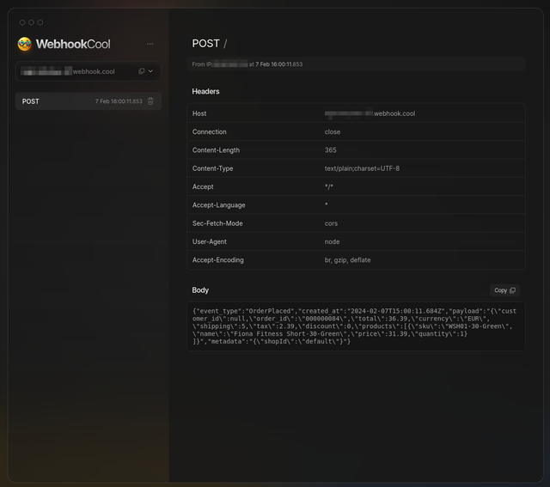Expand the webhook URL dropdown chevron
The image size is (550, 487).
click(x=151, y=71)
